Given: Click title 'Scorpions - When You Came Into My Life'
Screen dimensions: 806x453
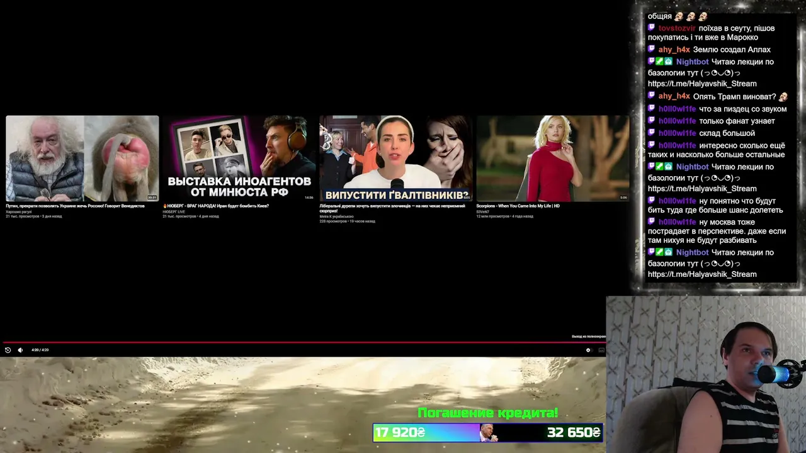Looking at the screenshot, I should pyautogui.click(x=518, y=206).
